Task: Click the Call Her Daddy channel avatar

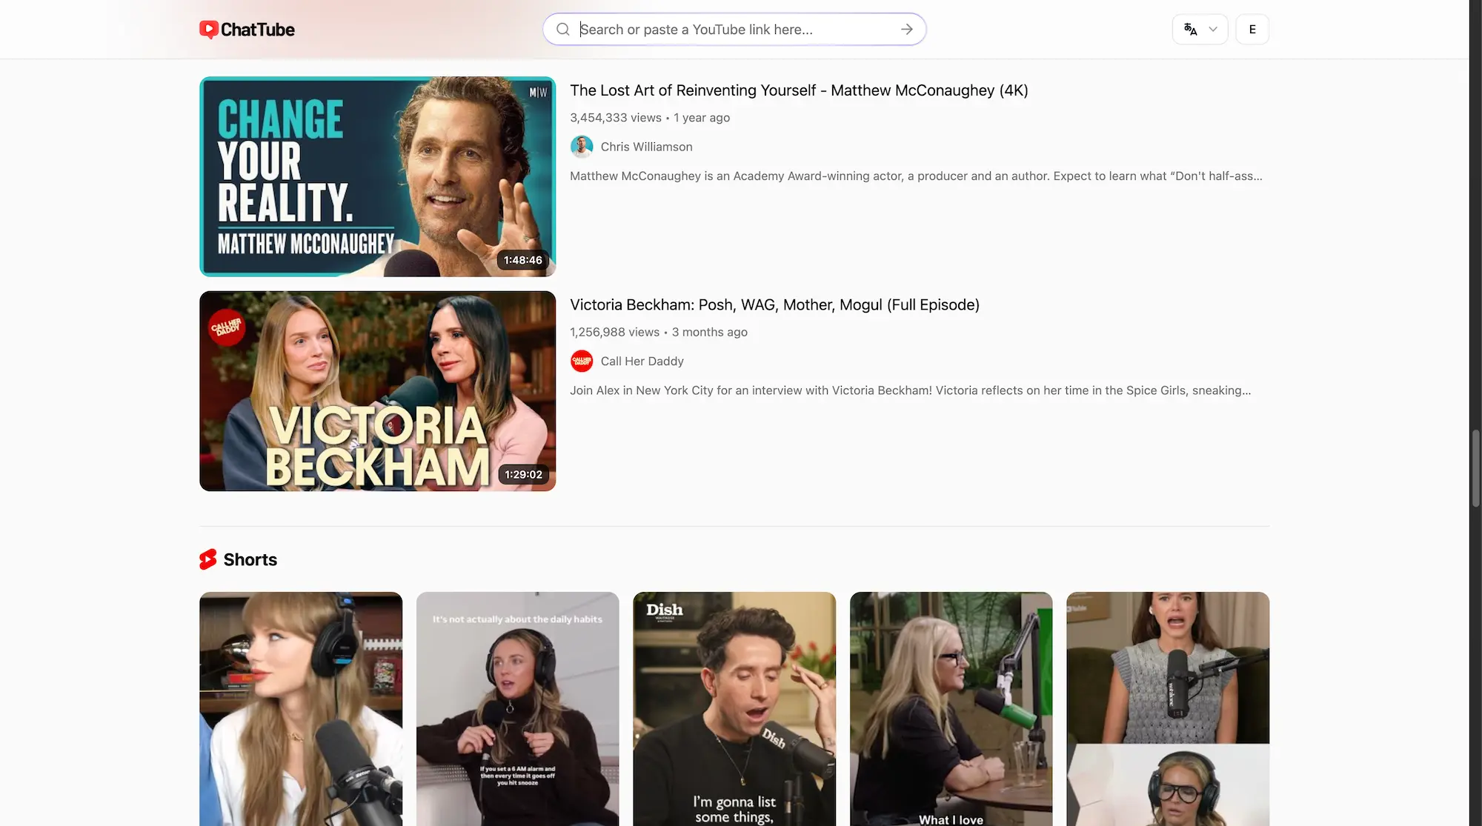Action: click(x=582, y=361)
